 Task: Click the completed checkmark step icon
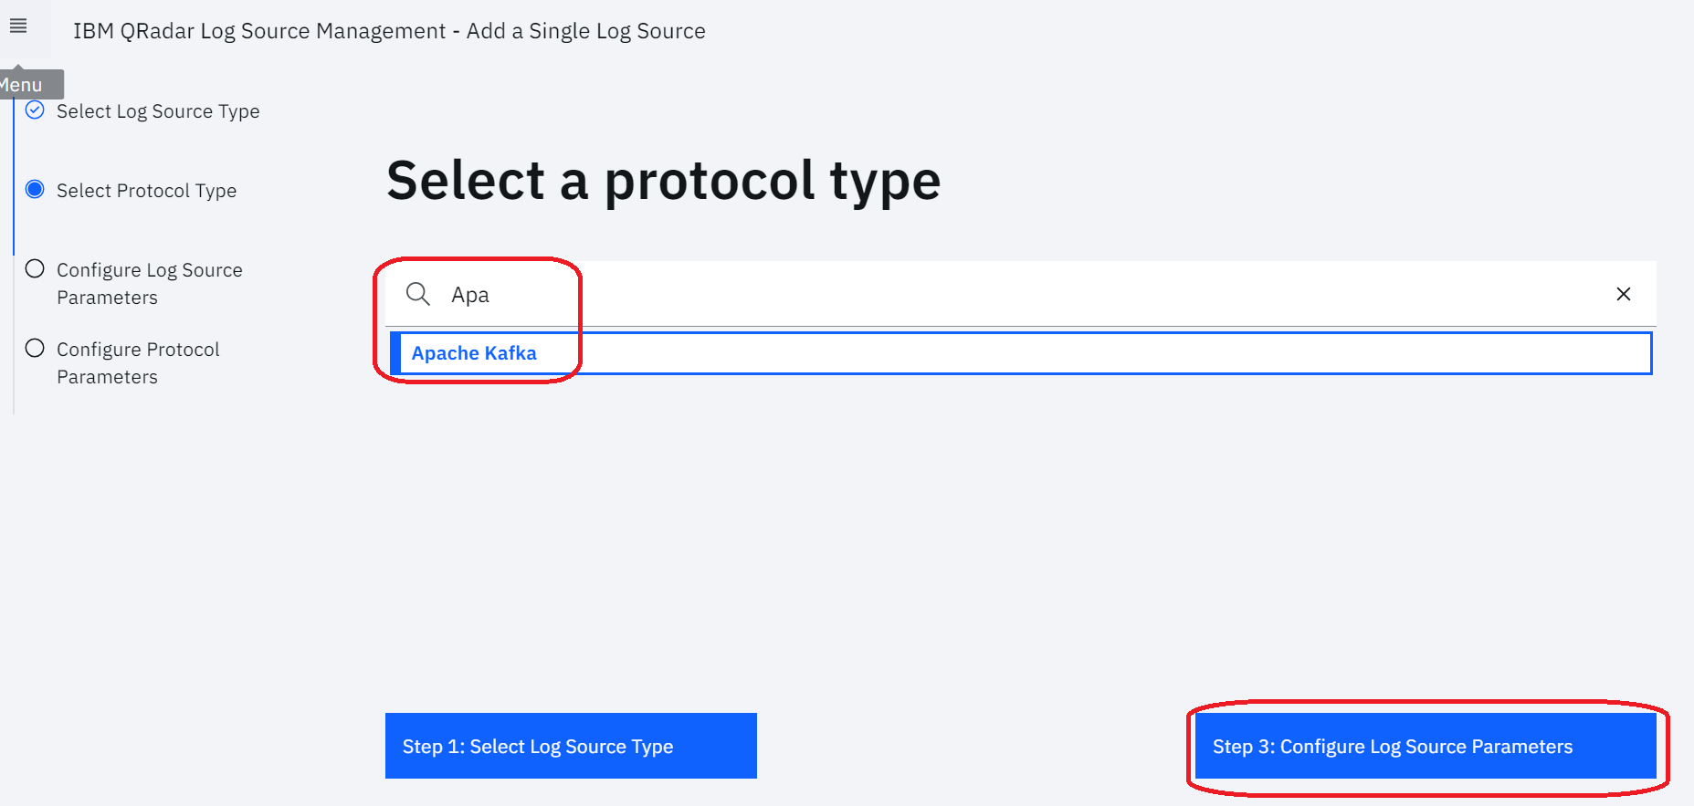pyautogui.click(x=35, y=110)
